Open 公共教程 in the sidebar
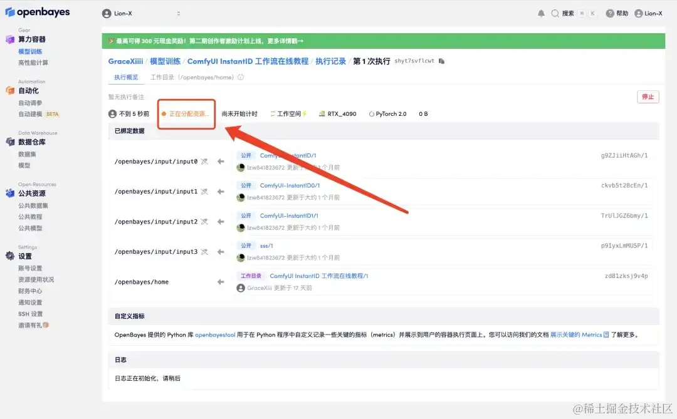677x419 pixels. pos(30,217)
